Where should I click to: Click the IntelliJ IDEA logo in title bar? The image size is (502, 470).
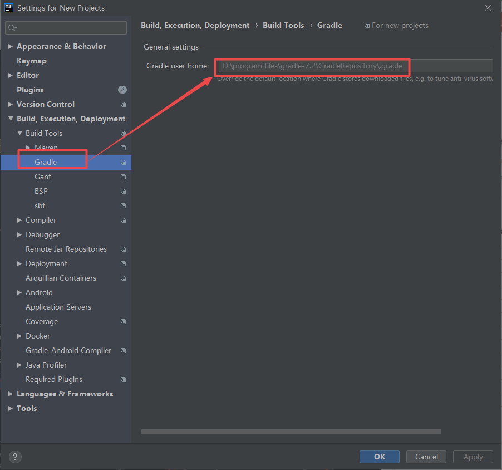click(9, 8)
